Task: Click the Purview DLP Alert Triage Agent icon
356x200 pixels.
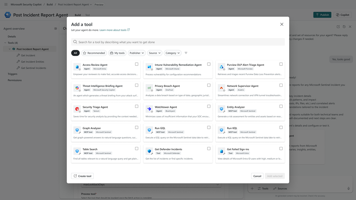Action: point(222,67)
